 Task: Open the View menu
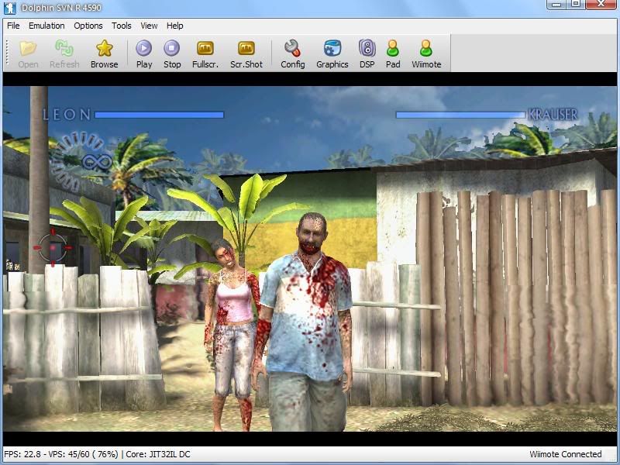click(x=149, y=26)
